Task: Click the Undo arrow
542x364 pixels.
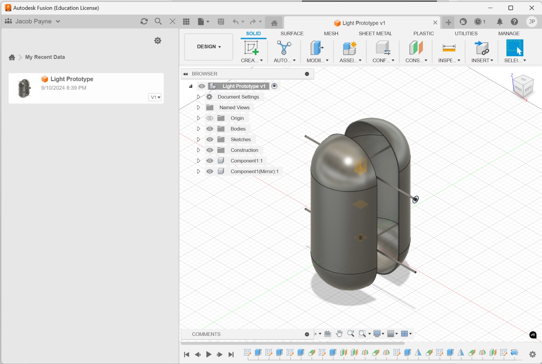Action: tap(236, 22)
